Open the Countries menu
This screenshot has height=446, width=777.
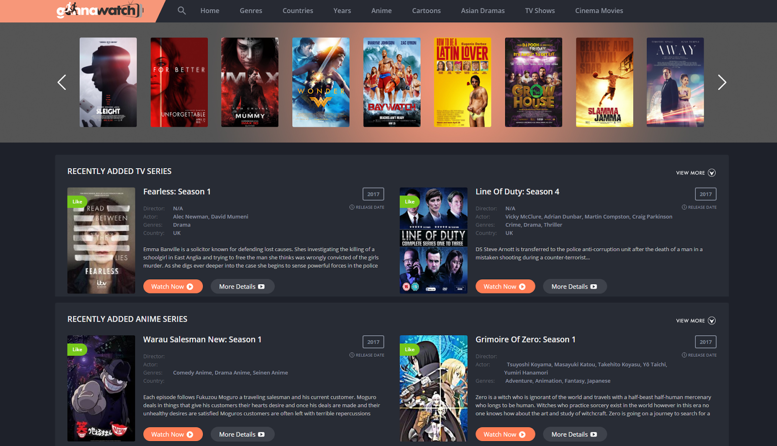point(298,11)
